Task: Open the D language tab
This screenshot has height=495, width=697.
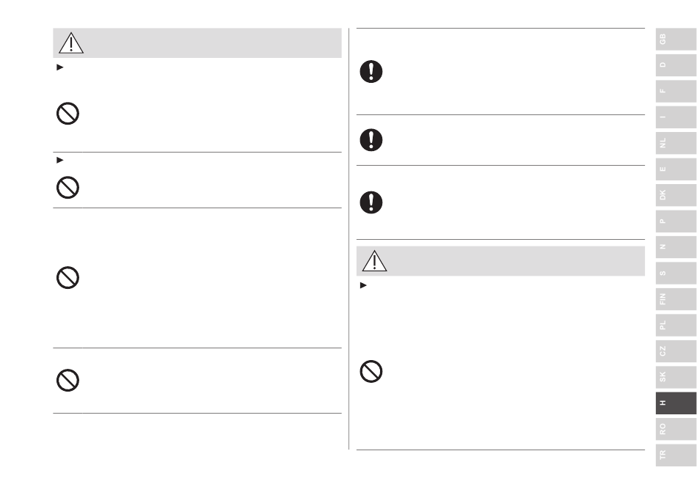Action: pyautogui.click(x=676, y=65)
